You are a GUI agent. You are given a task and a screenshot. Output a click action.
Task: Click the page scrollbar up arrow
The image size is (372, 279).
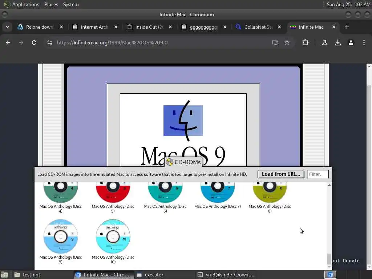369,67
